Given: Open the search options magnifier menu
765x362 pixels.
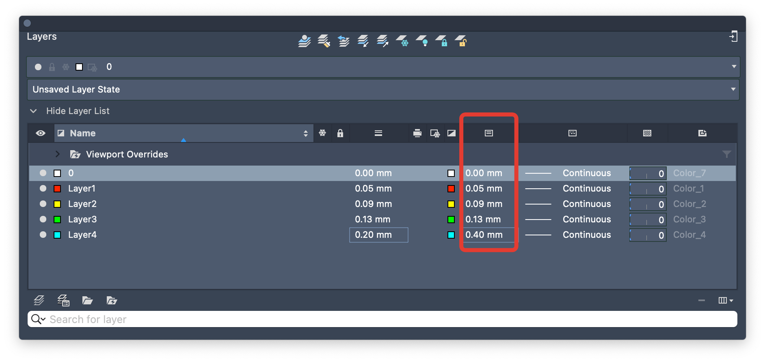Looking at the screenshot, I should pos(38,319).
